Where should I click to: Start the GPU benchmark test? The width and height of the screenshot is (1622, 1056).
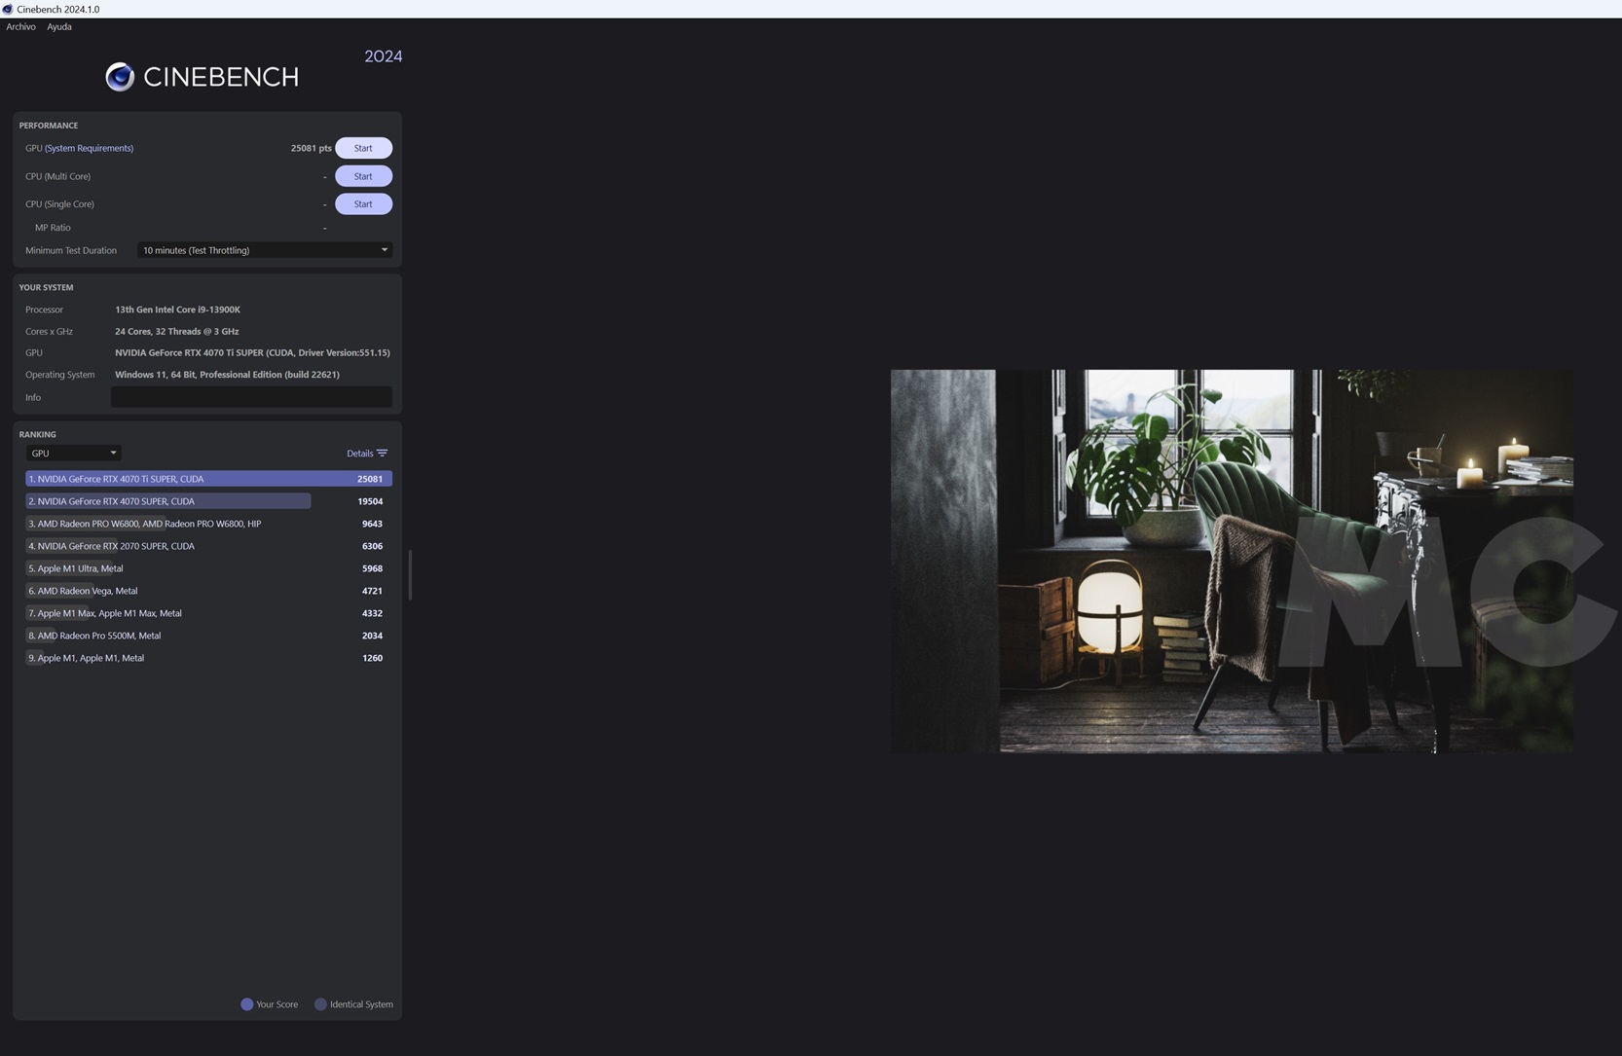point(363,148)
